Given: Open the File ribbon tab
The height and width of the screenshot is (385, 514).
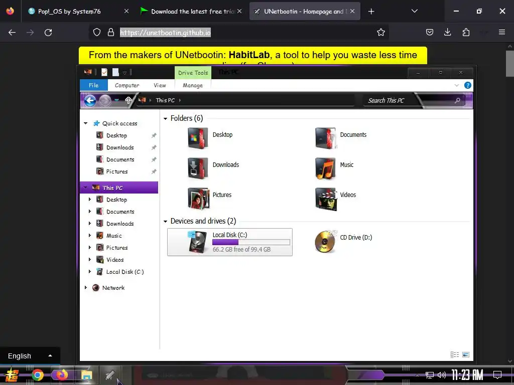Looking at the screenshot, I should click(94, 85).
